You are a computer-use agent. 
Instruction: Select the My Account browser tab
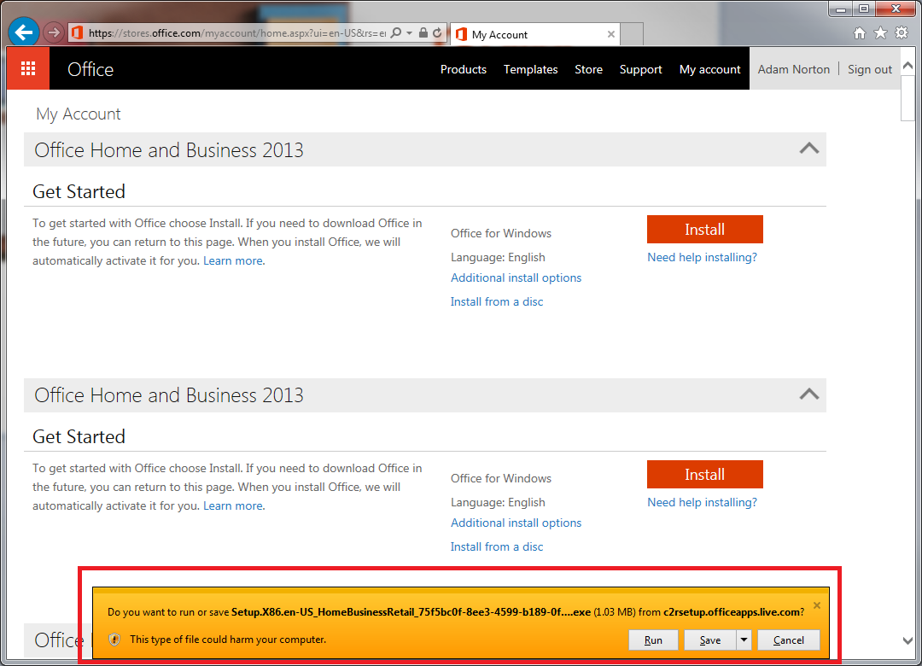click(535, 34)
